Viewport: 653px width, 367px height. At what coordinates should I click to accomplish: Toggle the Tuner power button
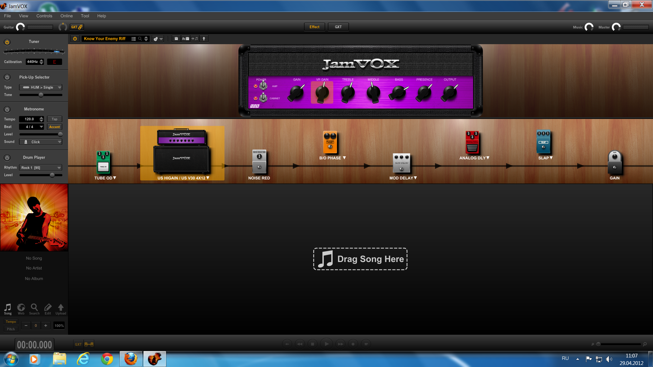click(x=7, y=42)
